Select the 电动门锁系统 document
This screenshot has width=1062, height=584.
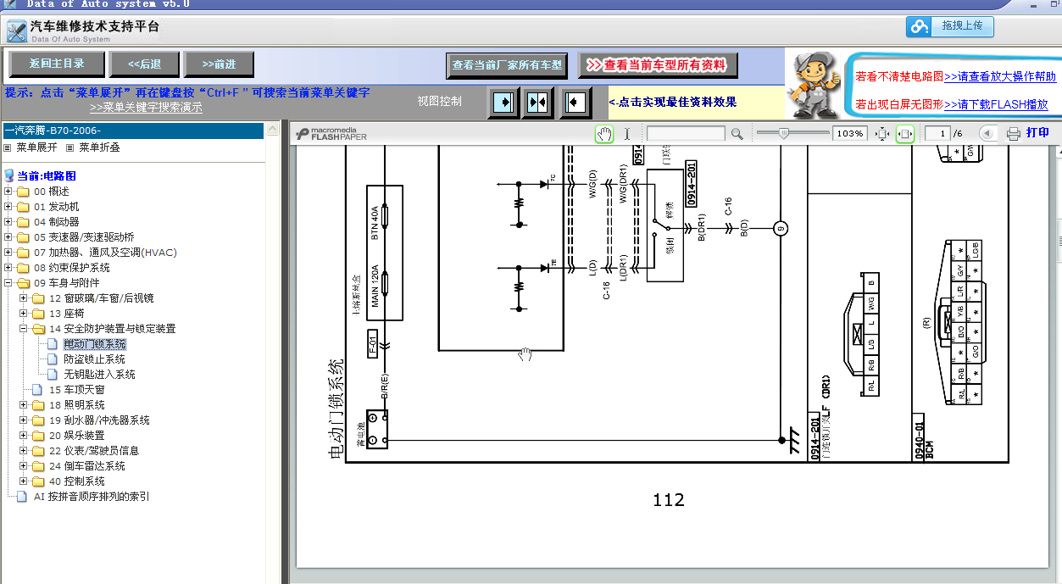[x=95, y=344]
